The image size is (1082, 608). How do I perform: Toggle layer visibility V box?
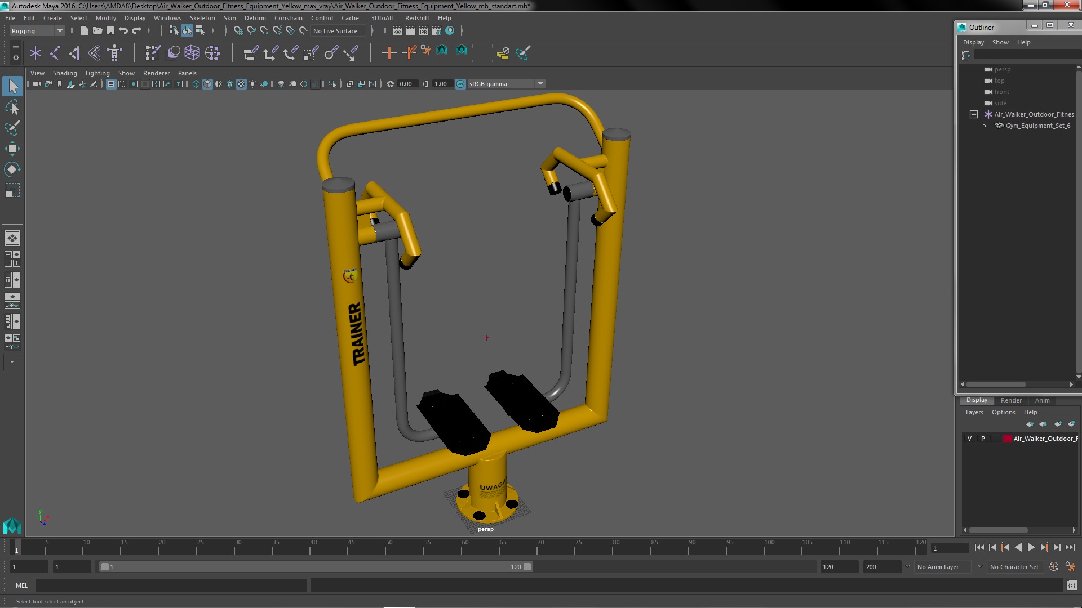(x=969, y=439)
